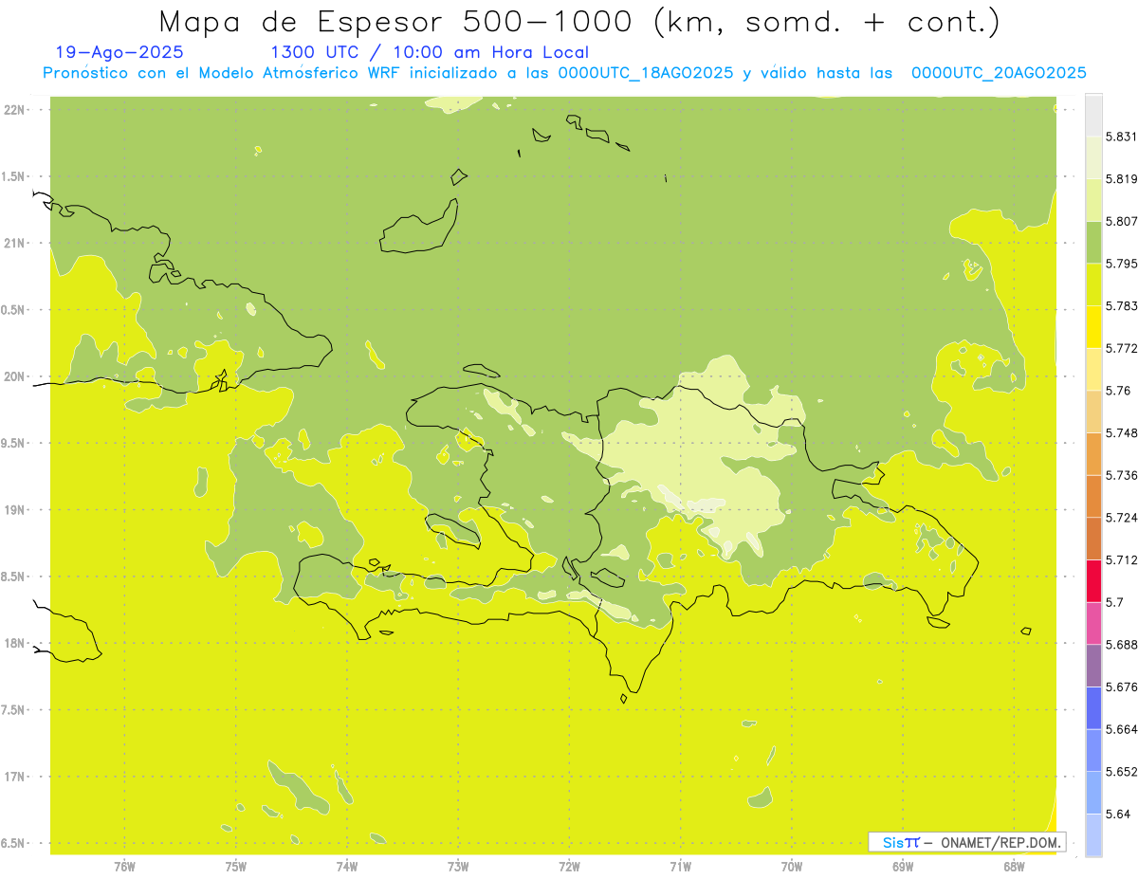Click the legend value 5.64
1138x879 pixels.
[1118, 815]
